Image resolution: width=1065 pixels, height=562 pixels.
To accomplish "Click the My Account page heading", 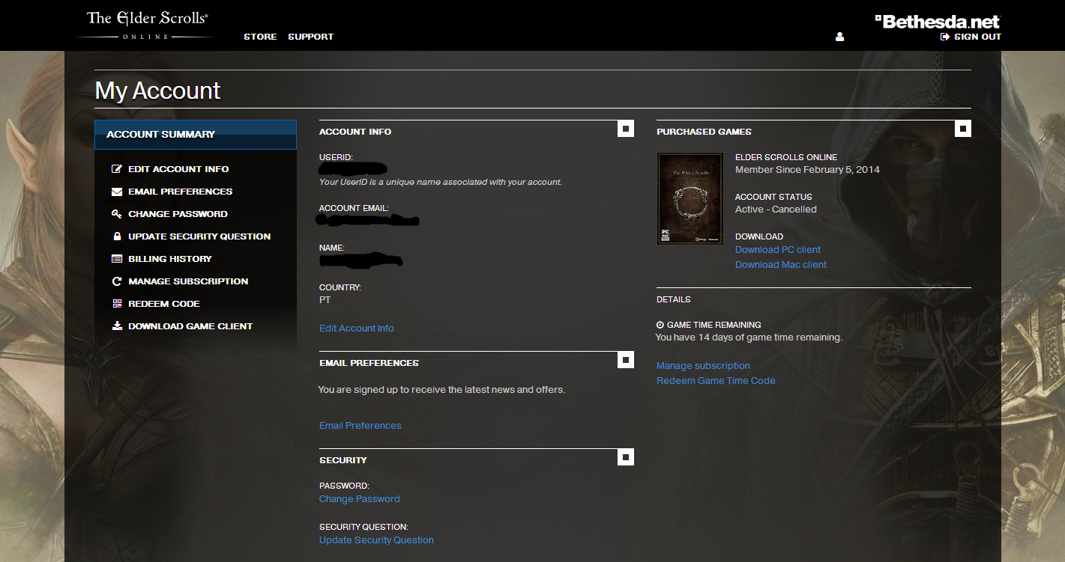I will 157,91.
